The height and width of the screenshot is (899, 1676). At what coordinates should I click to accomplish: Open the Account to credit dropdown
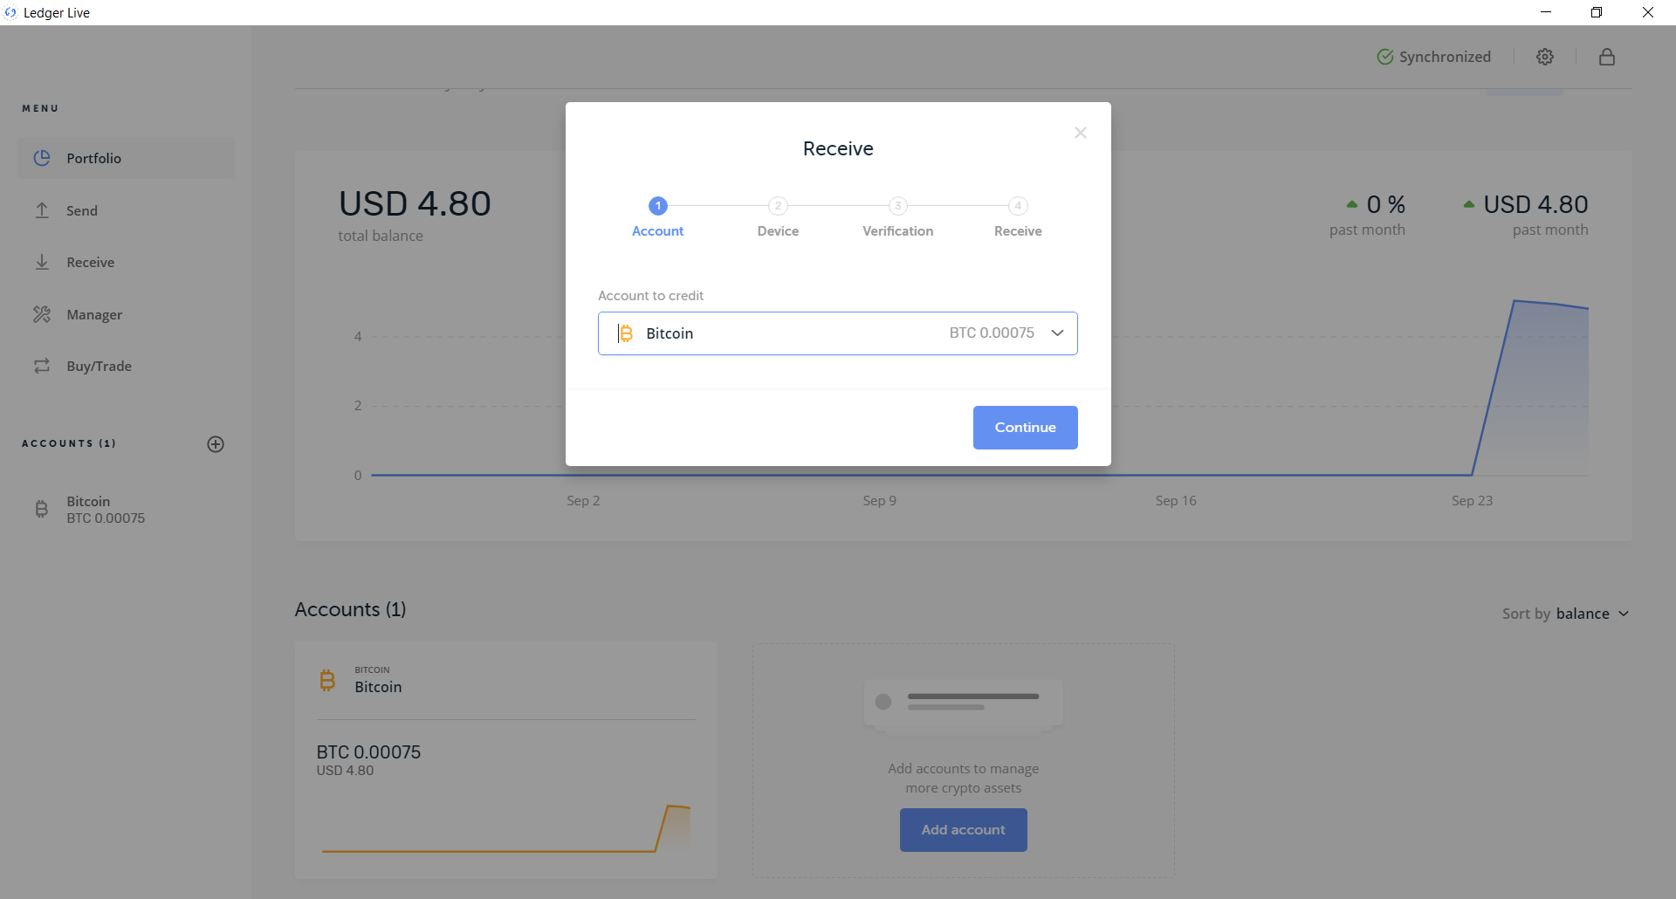(x=837, y=333)
